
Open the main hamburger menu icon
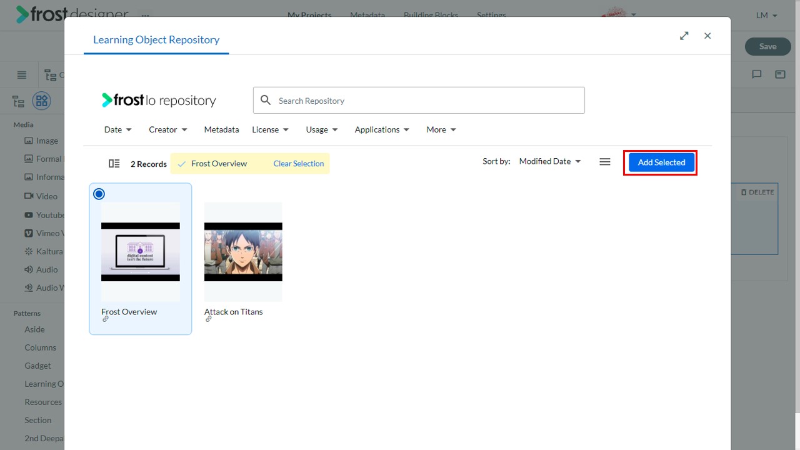tap(22, 75)
